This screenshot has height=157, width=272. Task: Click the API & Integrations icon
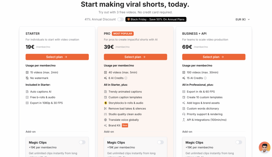pyautogui.click(x=184, y=120)
